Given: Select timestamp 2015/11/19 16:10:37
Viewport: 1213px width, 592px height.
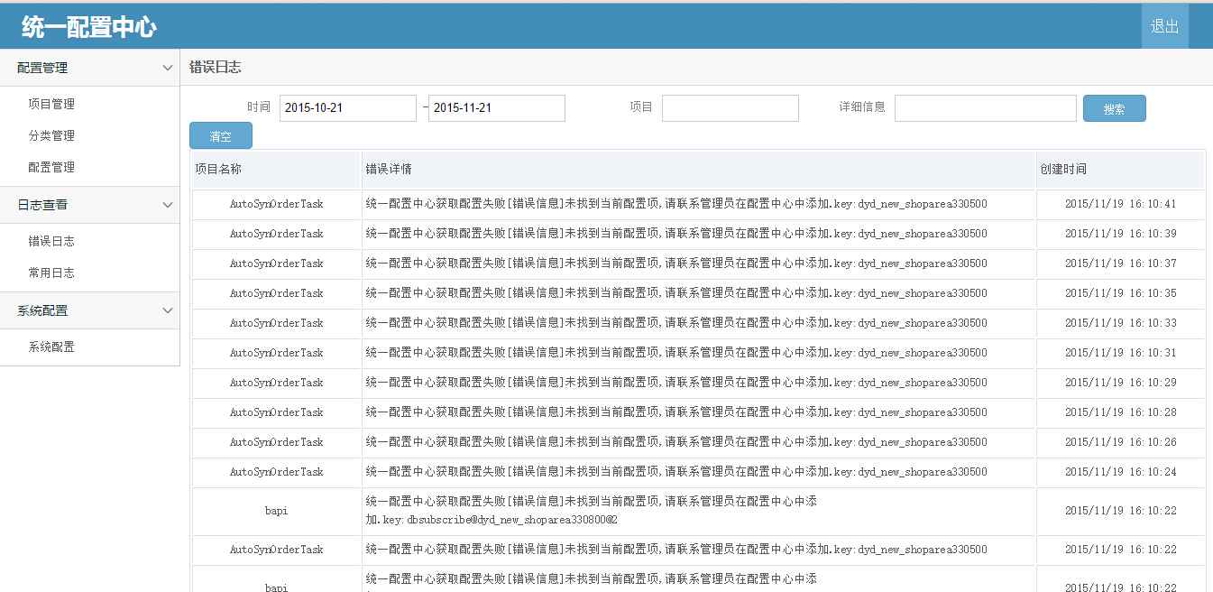Looking at the screenshot, I should pos(1121,264).
